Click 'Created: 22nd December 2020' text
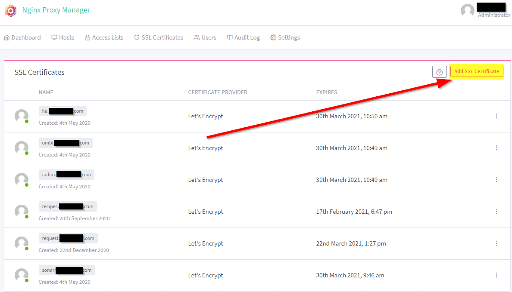This screenshot has height=292, width=512. click(x=74, y=250)
